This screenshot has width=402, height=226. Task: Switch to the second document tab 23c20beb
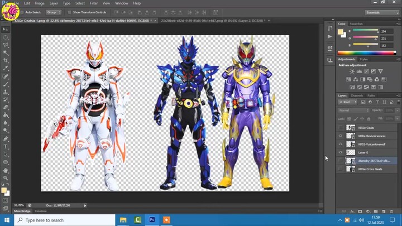tap(213, 21)
